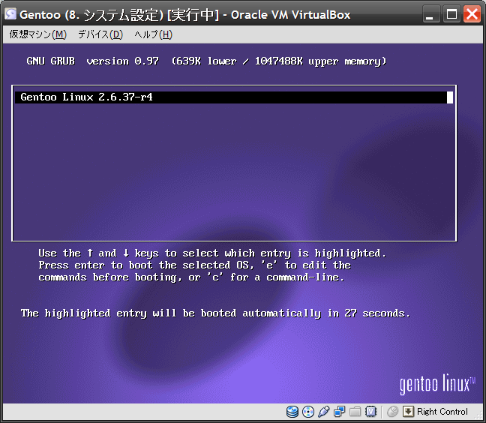Maximize the VirtualBox window
This screenshot has width=486, height=423.
coord(451,14)
